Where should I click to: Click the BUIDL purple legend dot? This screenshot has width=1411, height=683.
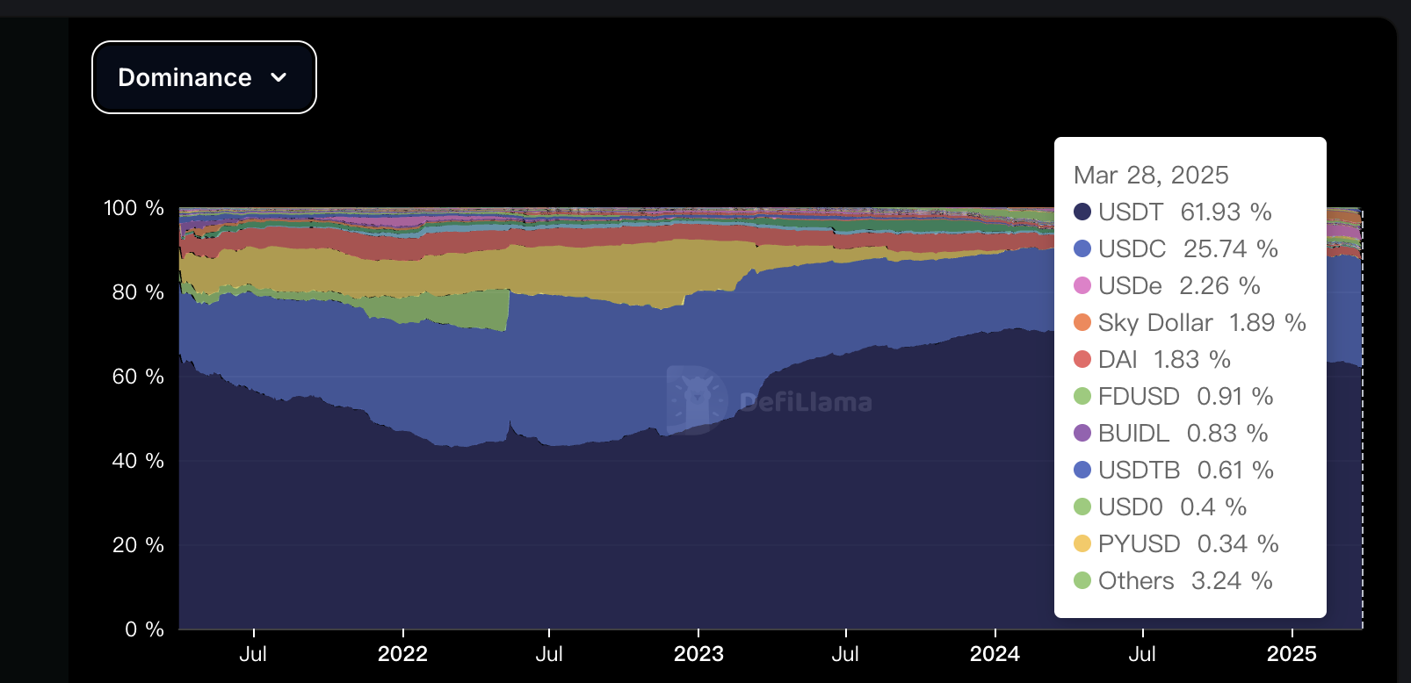[x=1082, y=433]
